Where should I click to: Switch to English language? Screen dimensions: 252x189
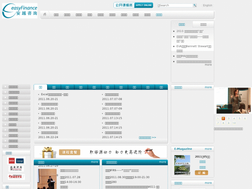207,6
